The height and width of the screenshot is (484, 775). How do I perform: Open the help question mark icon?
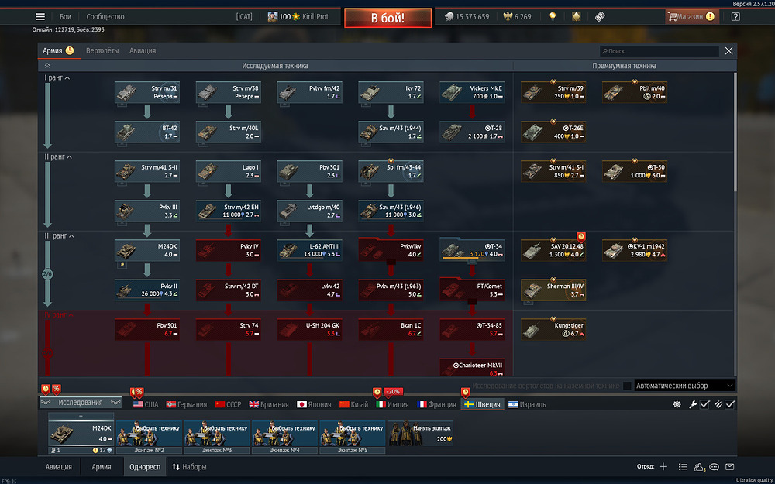[735, 17]
